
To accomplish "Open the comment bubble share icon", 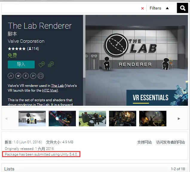I will pos(41,76).
